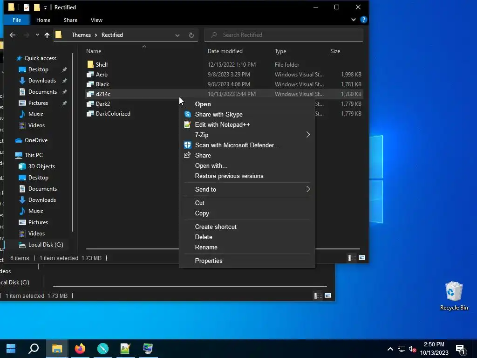Choose Share with Skype menu entry
The image size is (477, 358).
[247, 115]
